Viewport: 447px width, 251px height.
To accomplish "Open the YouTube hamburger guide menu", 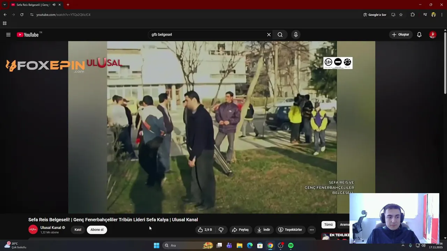I will (x=8, y=35).
